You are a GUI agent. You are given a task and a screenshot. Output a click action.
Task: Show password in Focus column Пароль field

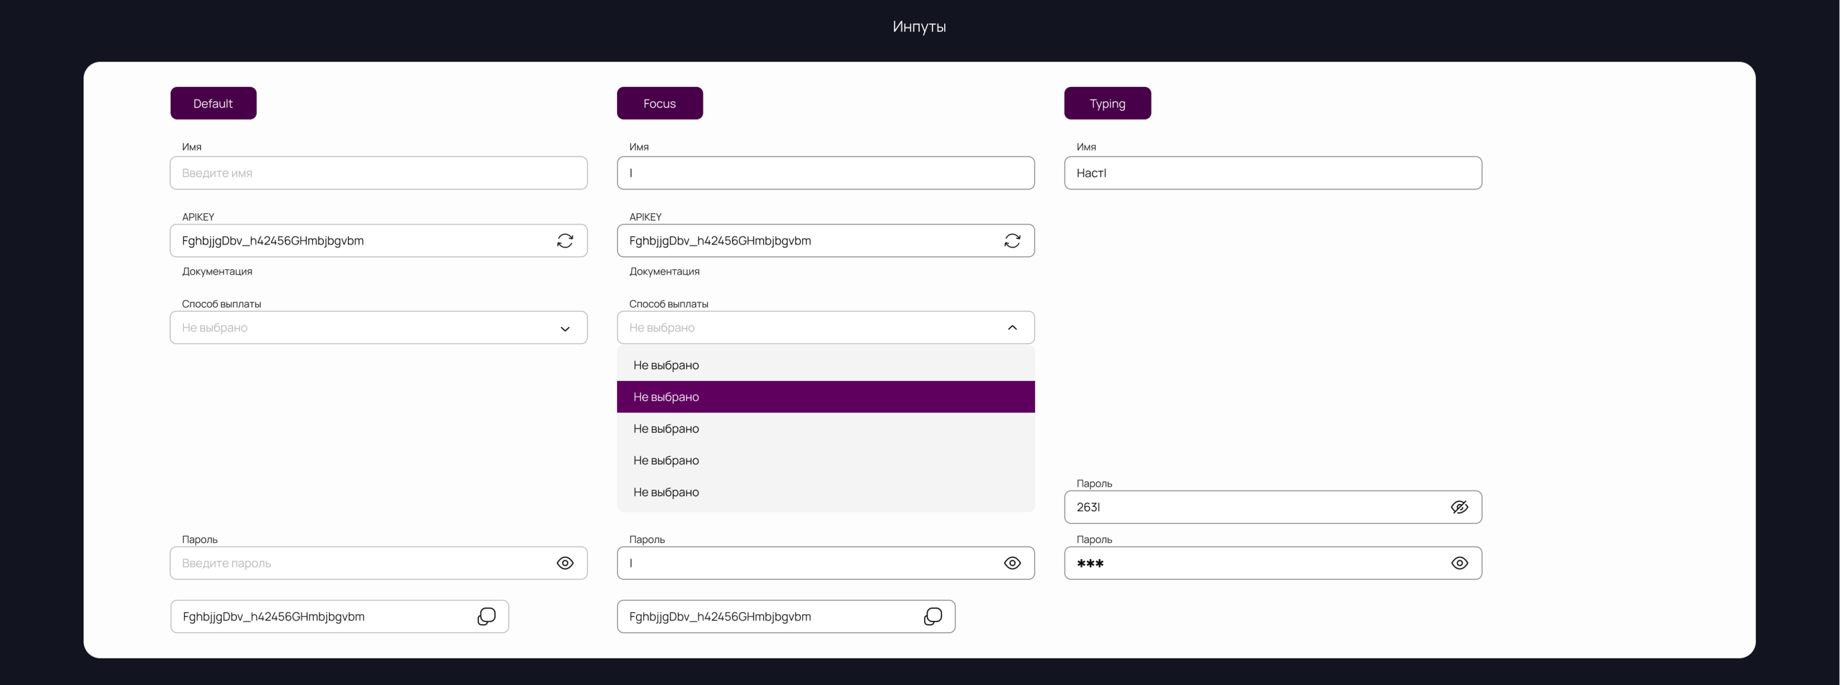[1012, 563]
